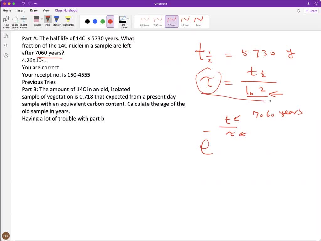The height and width of the screenshot is (241, 321).
Task: Expand the Eraser options arrow
Action: point(42,19)
